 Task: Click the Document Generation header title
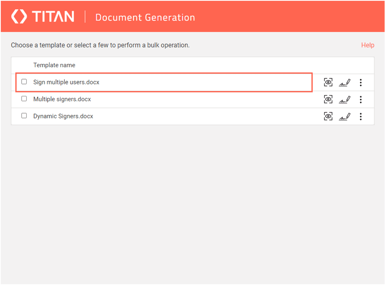[145, 17]
